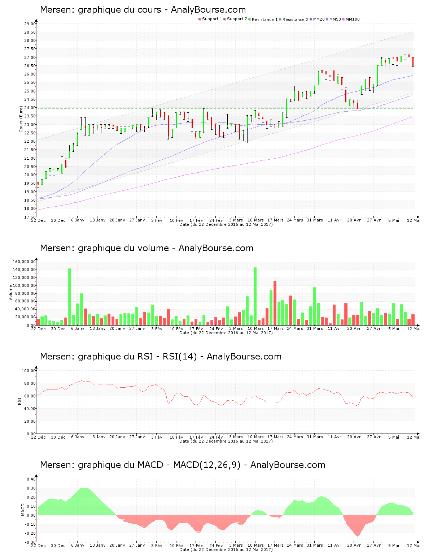
Task: Click the MM100 pink legend swatch
Action: click(344, 19)
